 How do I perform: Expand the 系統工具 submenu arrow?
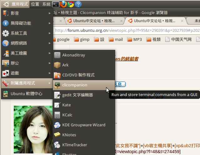50,33
